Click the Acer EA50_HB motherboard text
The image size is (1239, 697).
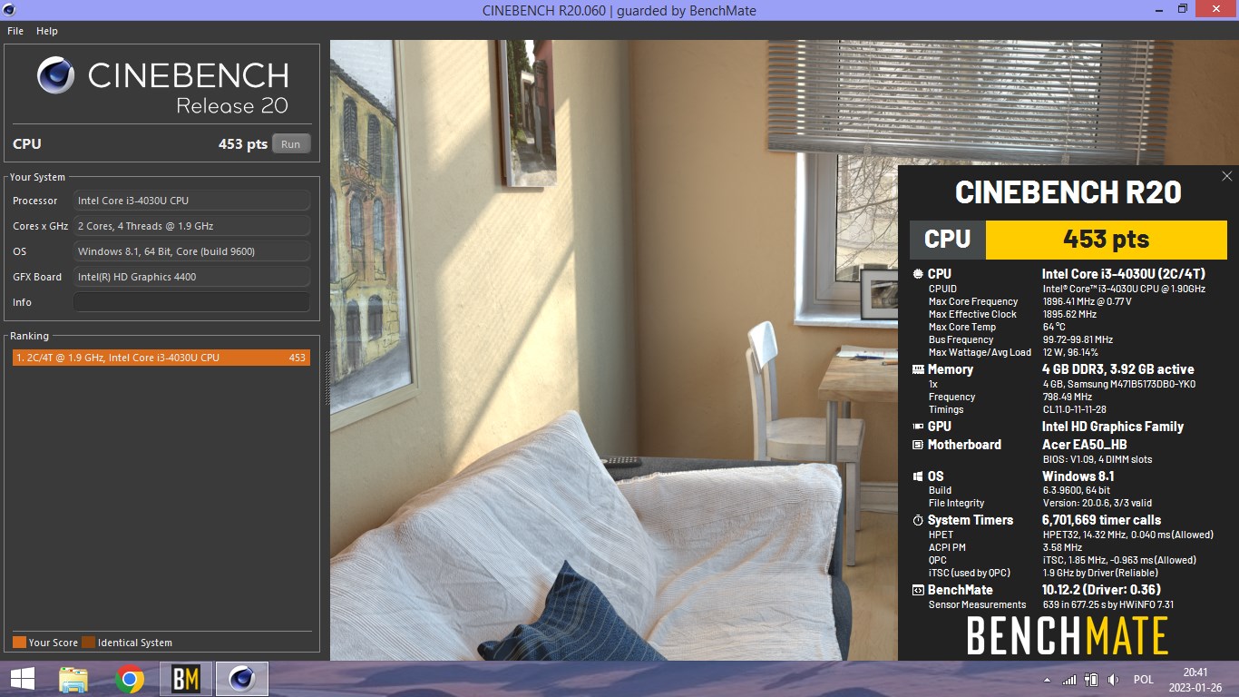[x=1085, y=445]
